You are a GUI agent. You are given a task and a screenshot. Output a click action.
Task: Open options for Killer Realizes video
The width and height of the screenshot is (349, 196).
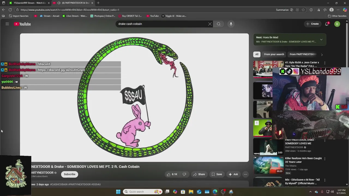tap(325, 159)
